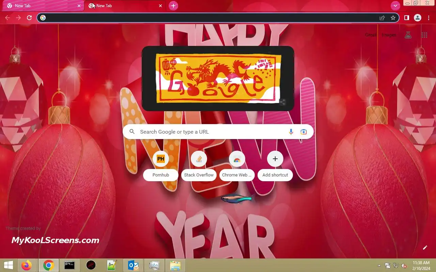Open the network tray icon

tap(396, 266)
